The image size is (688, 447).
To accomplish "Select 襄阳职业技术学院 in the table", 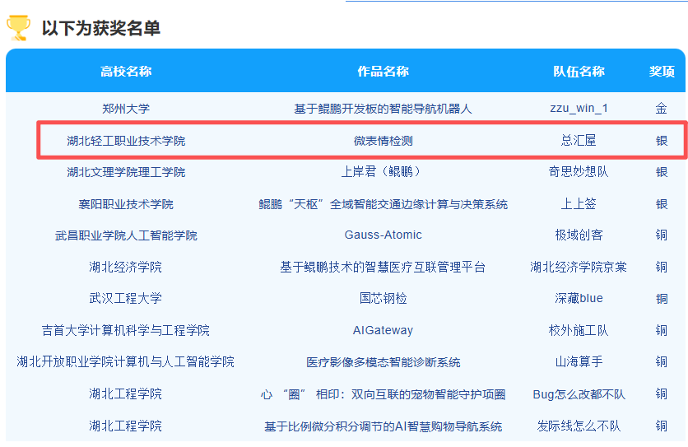I will (126, 204).
